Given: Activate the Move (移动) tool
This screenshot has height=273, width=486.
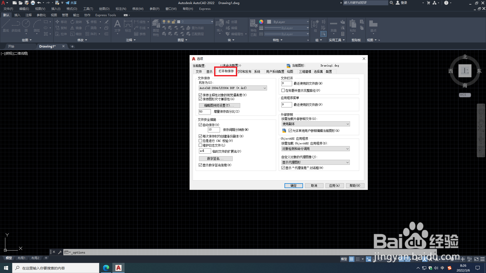Looking at the screenshot, I should pos(61,22).
